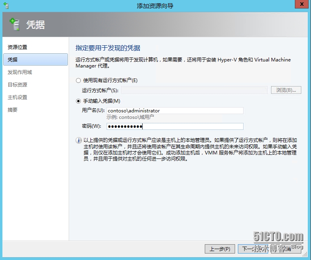Screen dimensions: 311x260
Task: Select the 凭据 step in the sidebar
Action: click(36, 59)
